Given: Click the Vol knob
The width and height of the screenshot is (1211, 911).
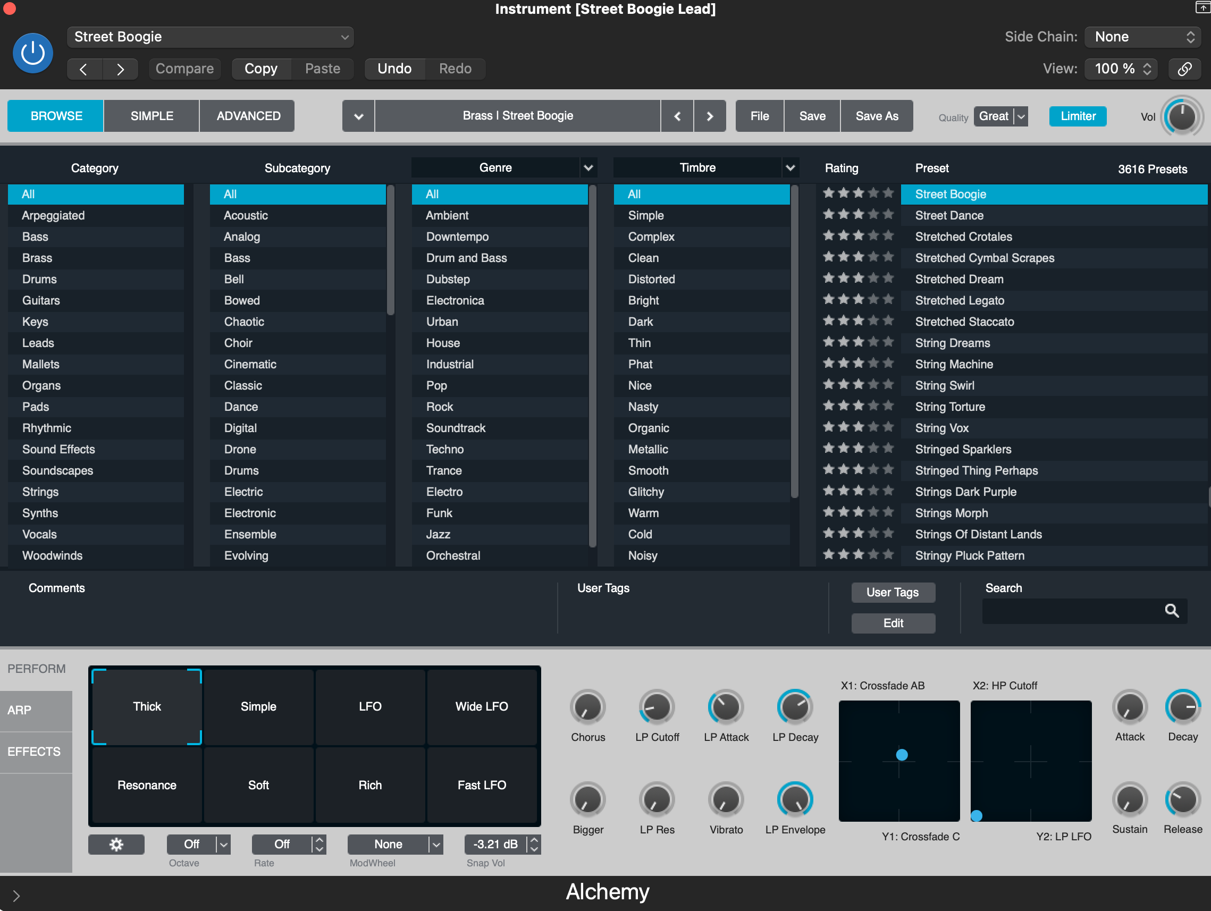Looking at the screenshot, I should pos(1181,116).
